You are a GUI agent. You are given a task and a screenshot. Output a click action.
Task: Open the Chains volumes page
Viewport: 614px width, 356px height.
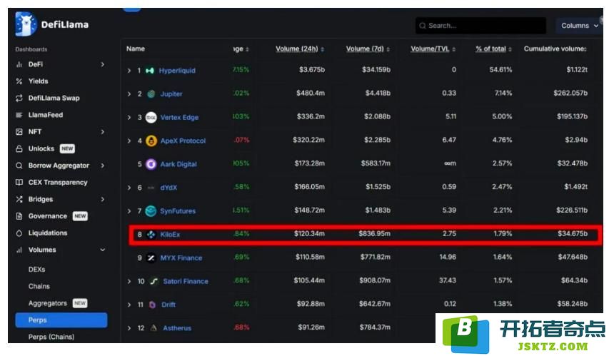[x=39, y=286]
